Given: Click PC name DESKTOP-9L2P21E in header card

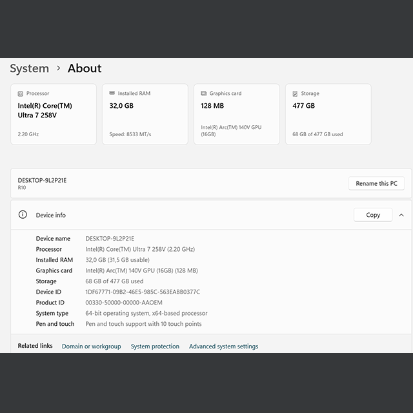Looking at the screenshot, I should tap(42, 181).
